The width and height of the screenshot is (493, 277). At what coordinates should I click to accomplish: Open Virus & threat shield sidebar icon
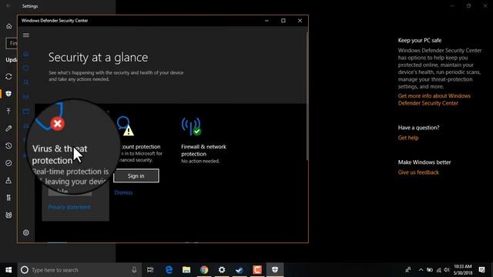26,68
